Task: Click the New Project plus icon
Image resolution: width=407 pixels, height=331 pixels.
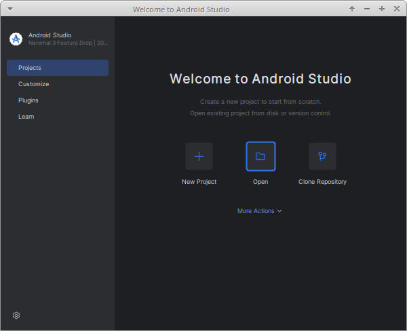Action: click(199, 156)
